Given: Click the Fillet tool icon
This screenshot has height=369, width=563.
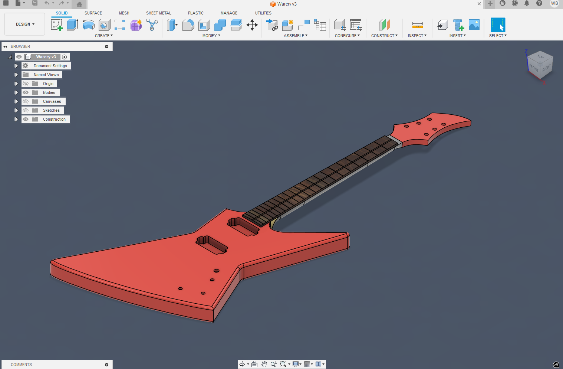Looking at the screenshot, I should pyautogui.click(x=188, y=25).
